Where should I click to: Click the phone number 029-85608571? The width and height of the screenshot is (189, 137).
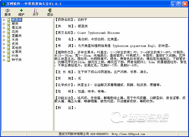(99, 134)
